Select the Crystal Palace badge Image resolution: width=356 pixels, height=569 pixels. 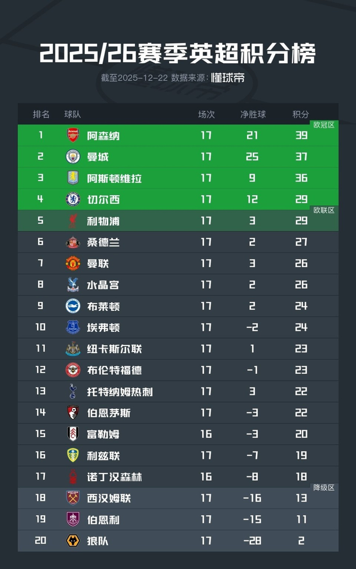[x=73, y=284]
